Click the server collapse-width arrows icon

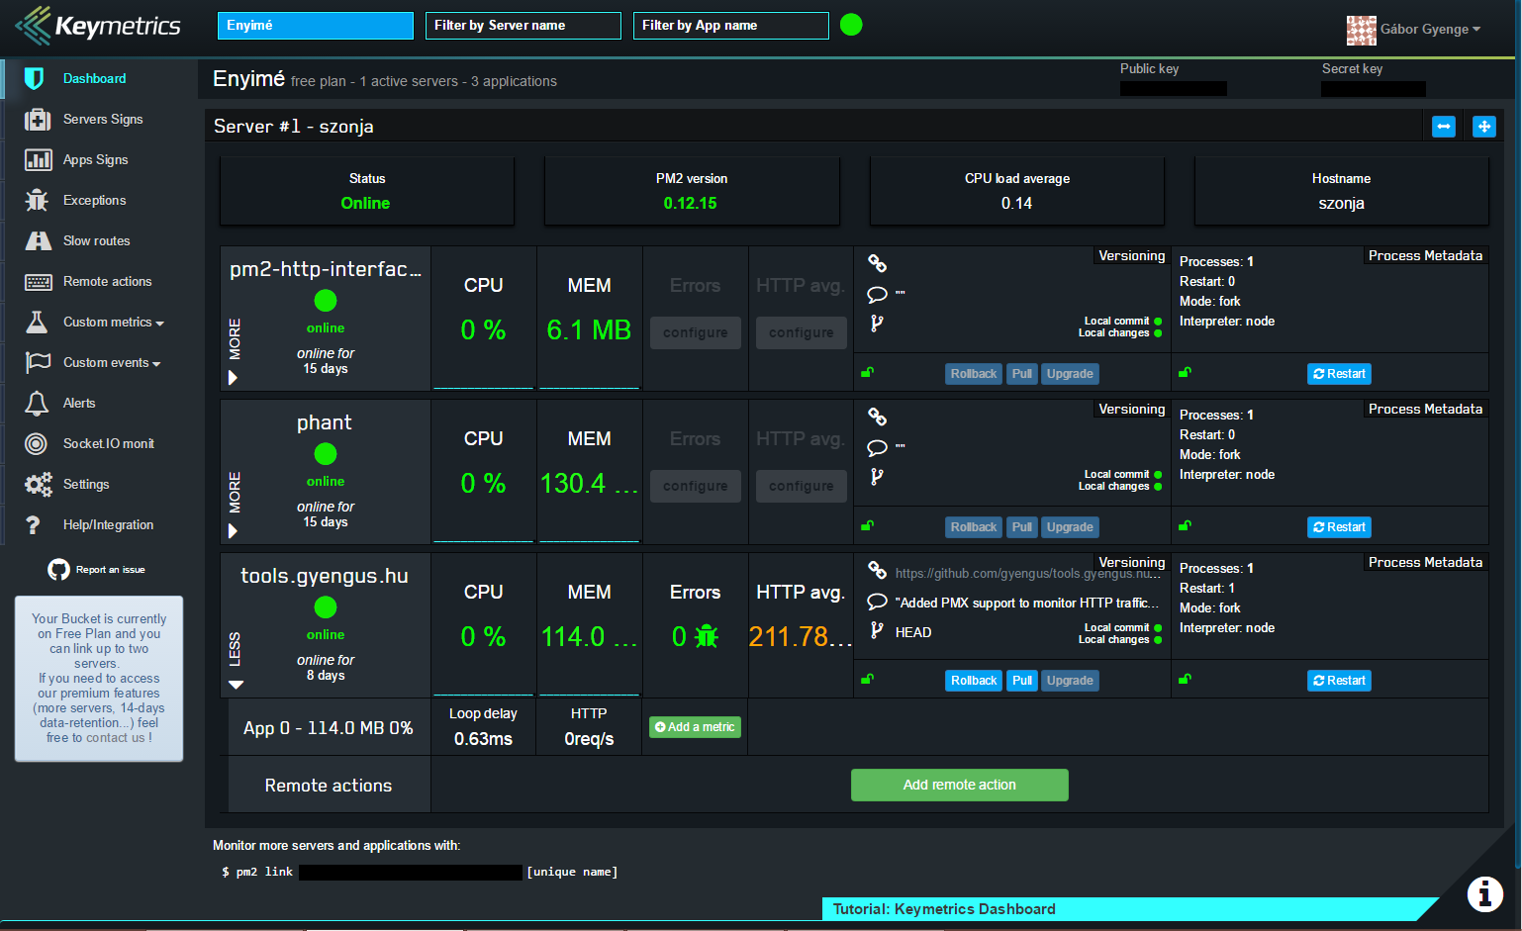pyautogui.click(x=1444, y=127)
